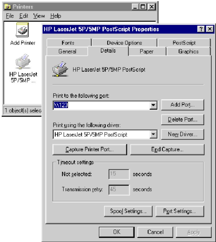The height and width of the screenshot is (242, 216).
Task: Open the Edit menu in Printers window
Action: [x=24, y=16]
